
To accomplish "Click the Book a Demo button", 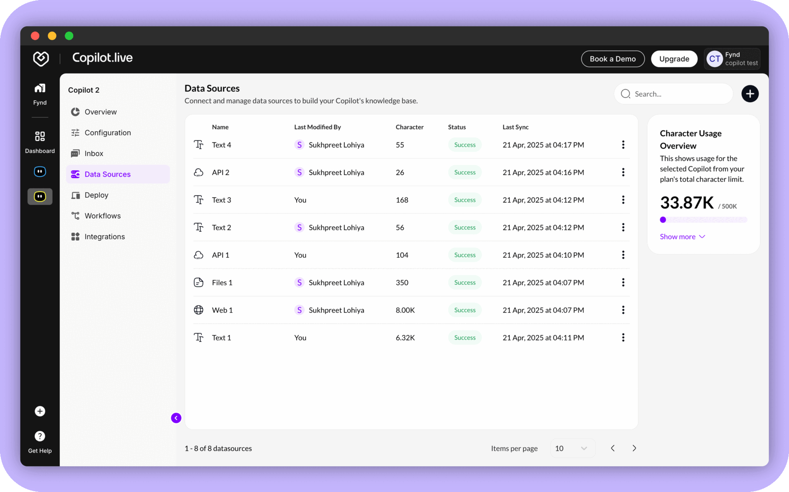I will [x=612, y=59].
